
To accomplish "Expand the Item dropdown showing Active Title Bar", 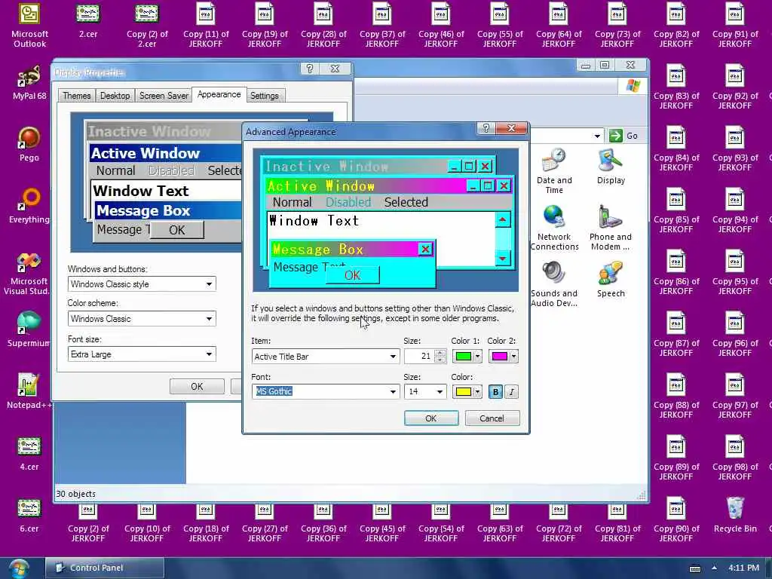I will [392, 357].
